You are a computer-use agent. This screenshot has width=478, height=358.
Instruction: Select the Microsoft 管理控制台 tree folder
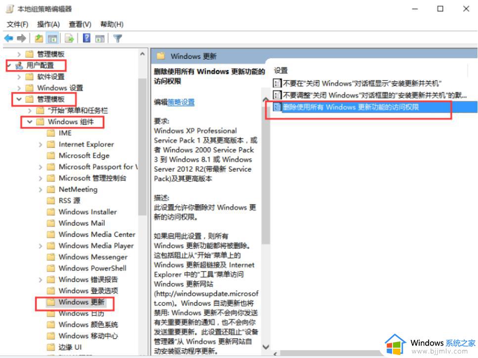tap(92, 178)
